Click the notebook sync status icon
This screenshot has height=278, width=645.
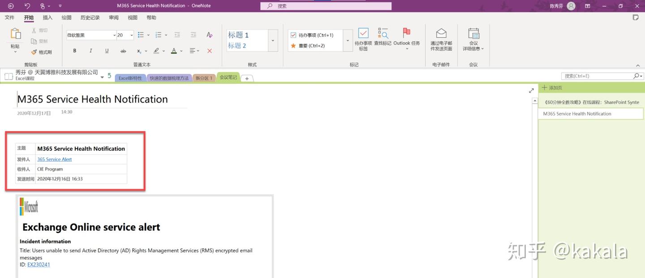(109, 76)
